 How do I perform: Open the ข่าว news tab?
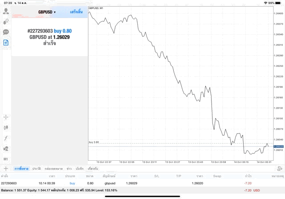[69, 169]
